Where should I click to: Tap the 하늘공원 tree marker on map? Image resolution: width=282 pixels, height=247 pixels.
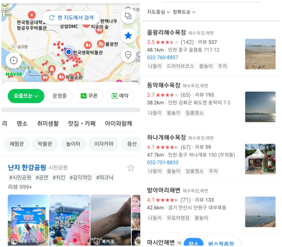coord(61,77)
